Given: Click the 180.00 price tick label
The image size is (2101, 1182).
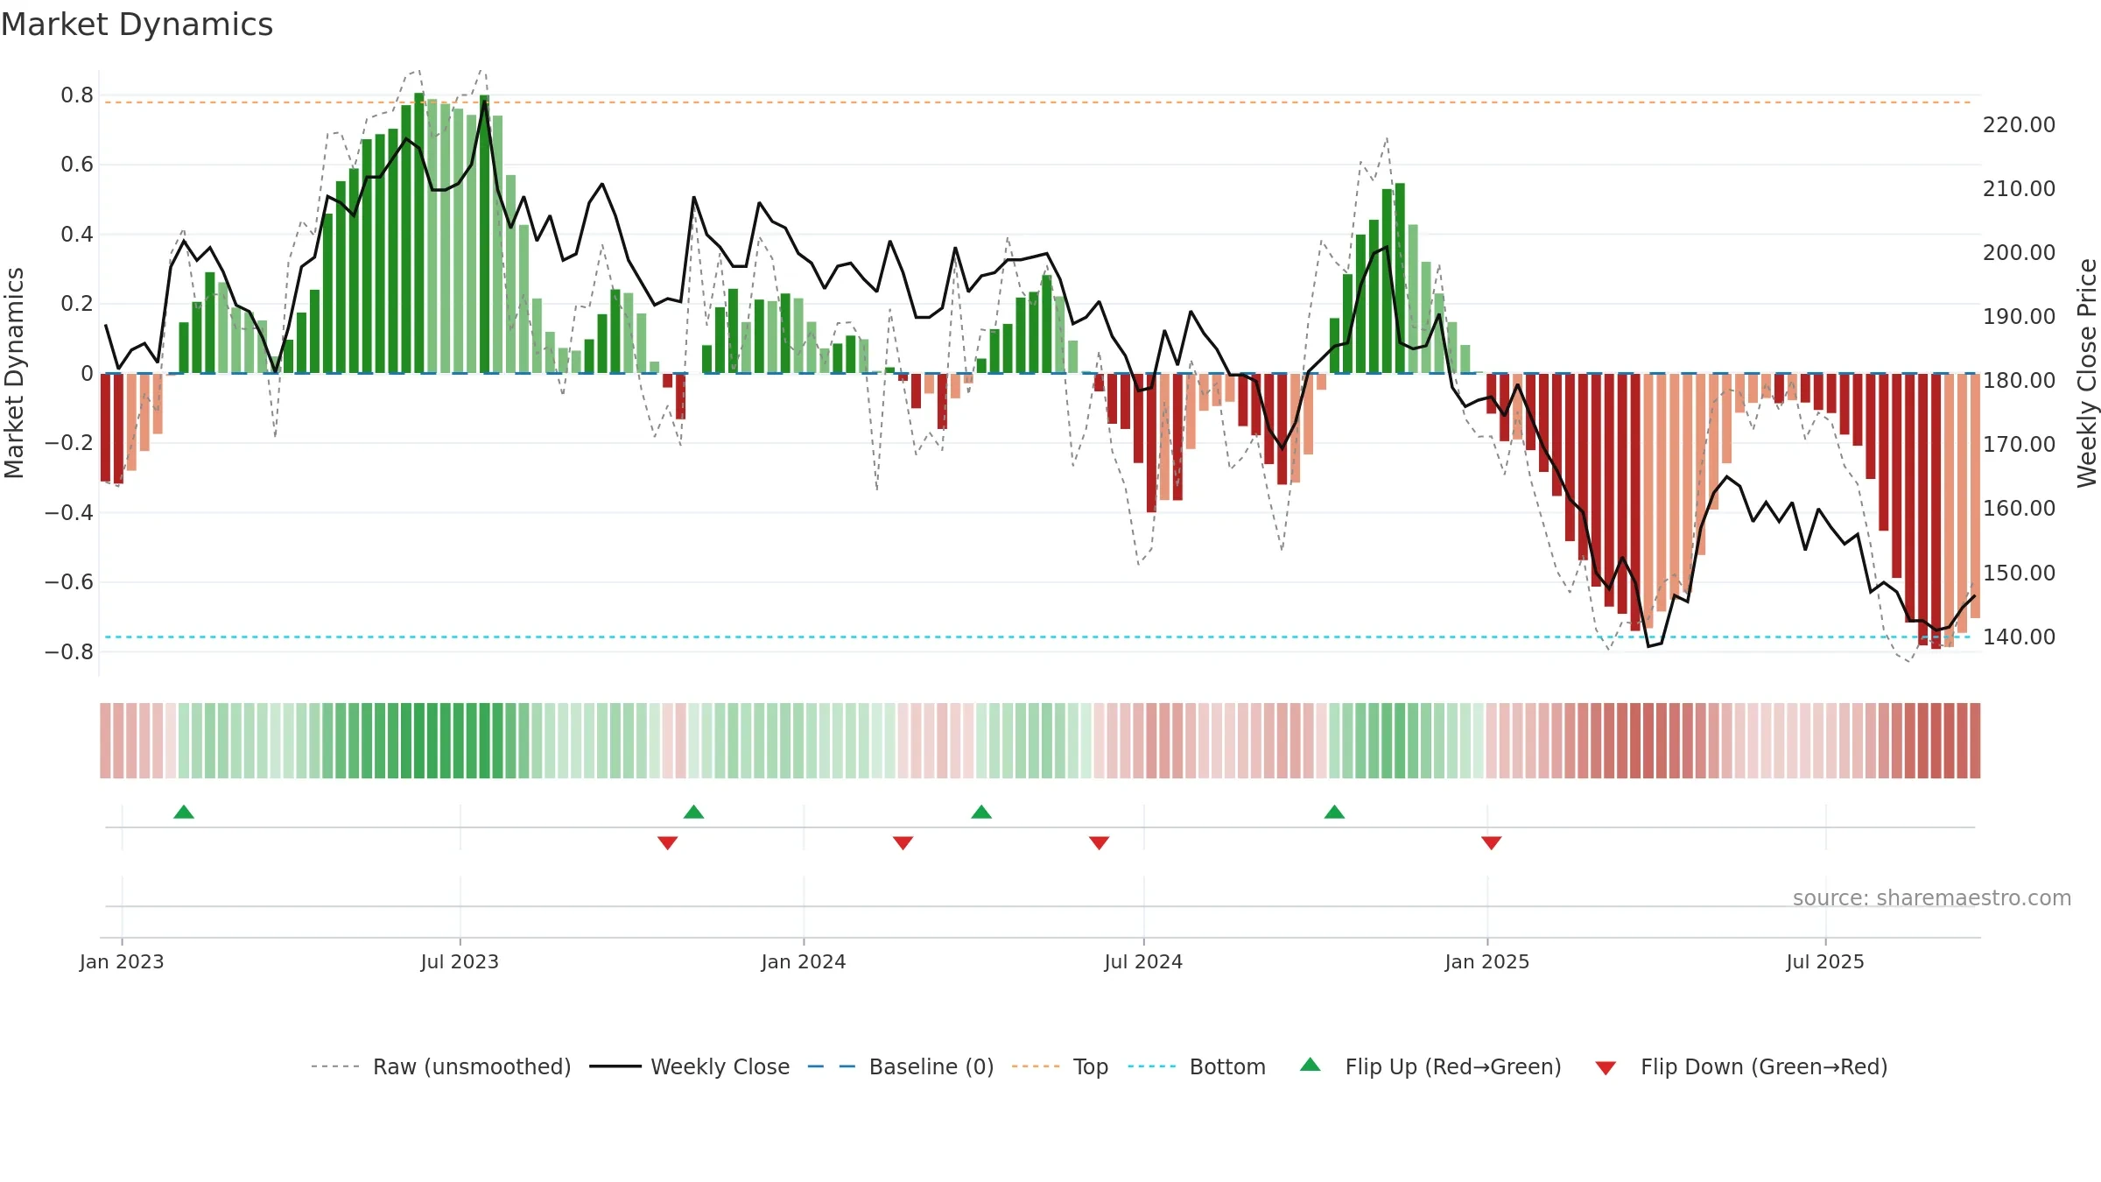Looking at the screenshot, I should point(2020,380).
